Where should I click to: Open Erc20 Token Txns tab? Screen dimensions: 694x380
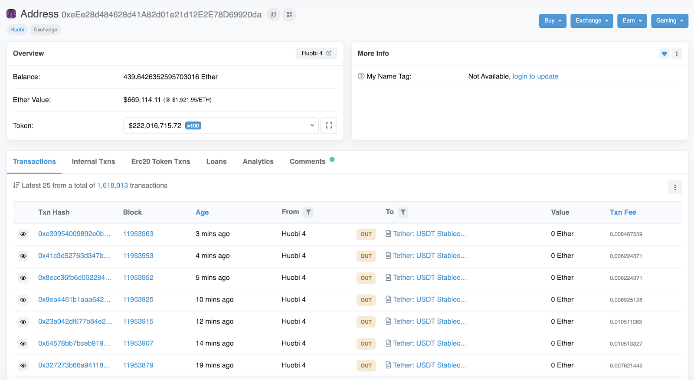(x=160, y=161)
